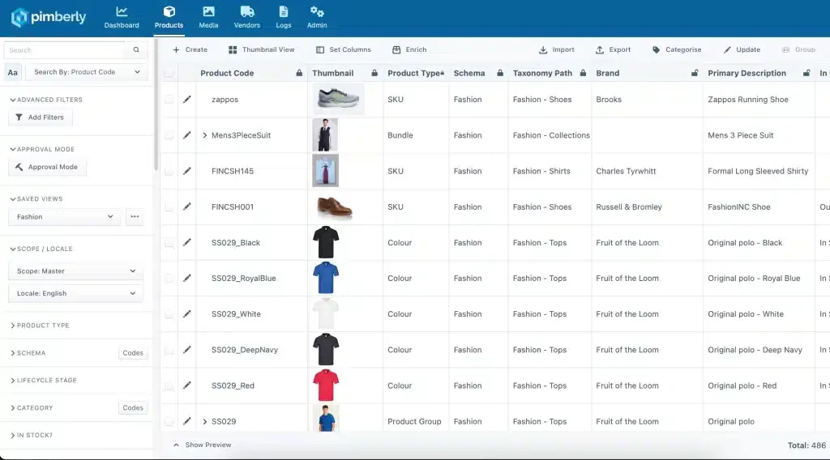
Task: Expand the Category filter section
Action: point(32,407)
